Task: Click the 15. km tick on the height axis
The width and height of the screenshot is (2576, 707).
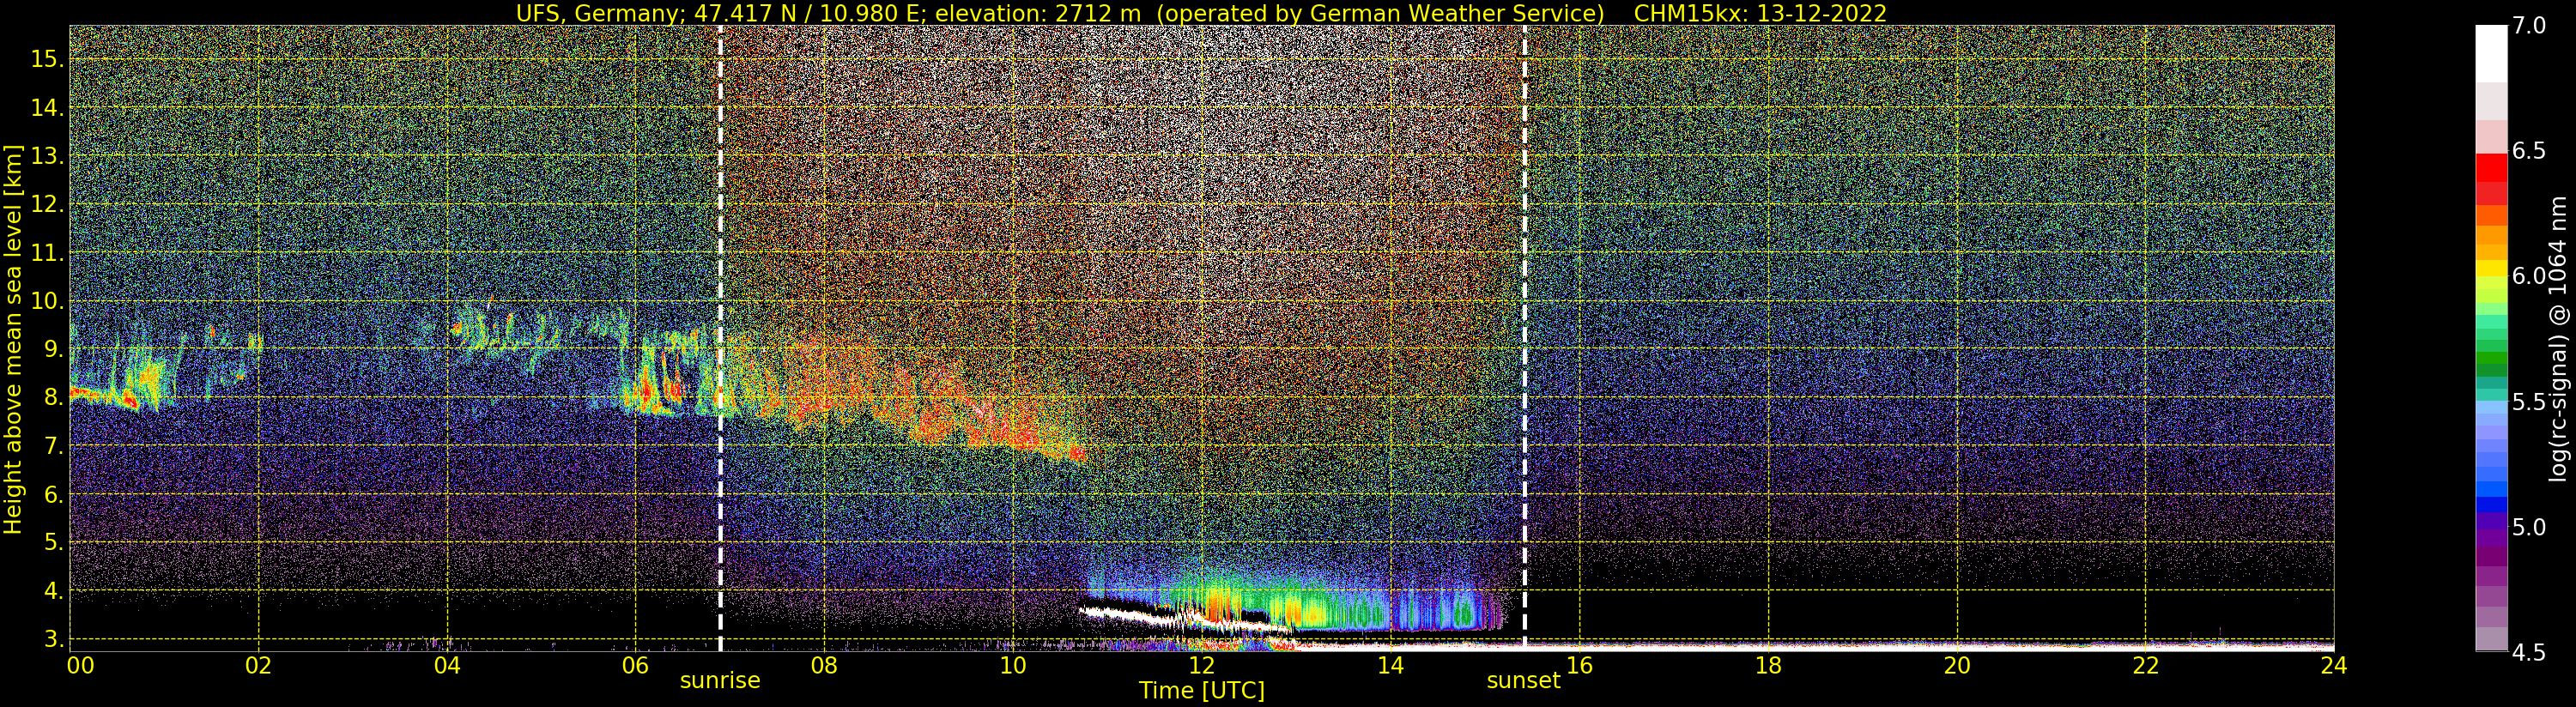Action: click(x=46, y=59)
